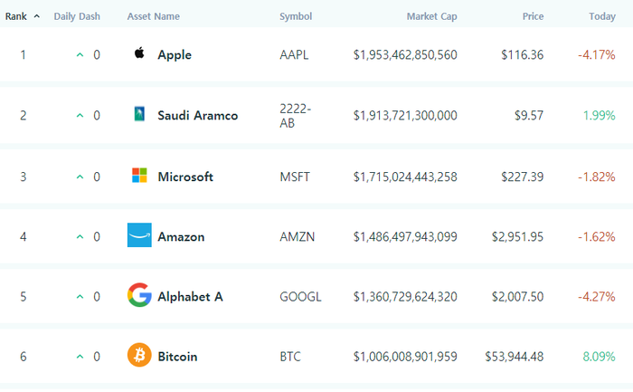Sort table by Symbol header
Viewport: 633px width, 392px height.
pyautogui.click(x=296, y=16)
